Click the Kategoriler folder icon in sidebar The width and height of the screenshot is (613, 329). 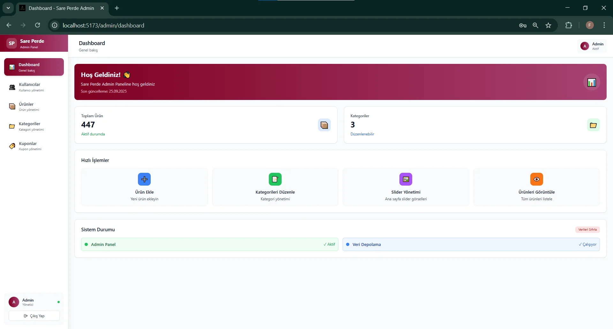[12, 126]
